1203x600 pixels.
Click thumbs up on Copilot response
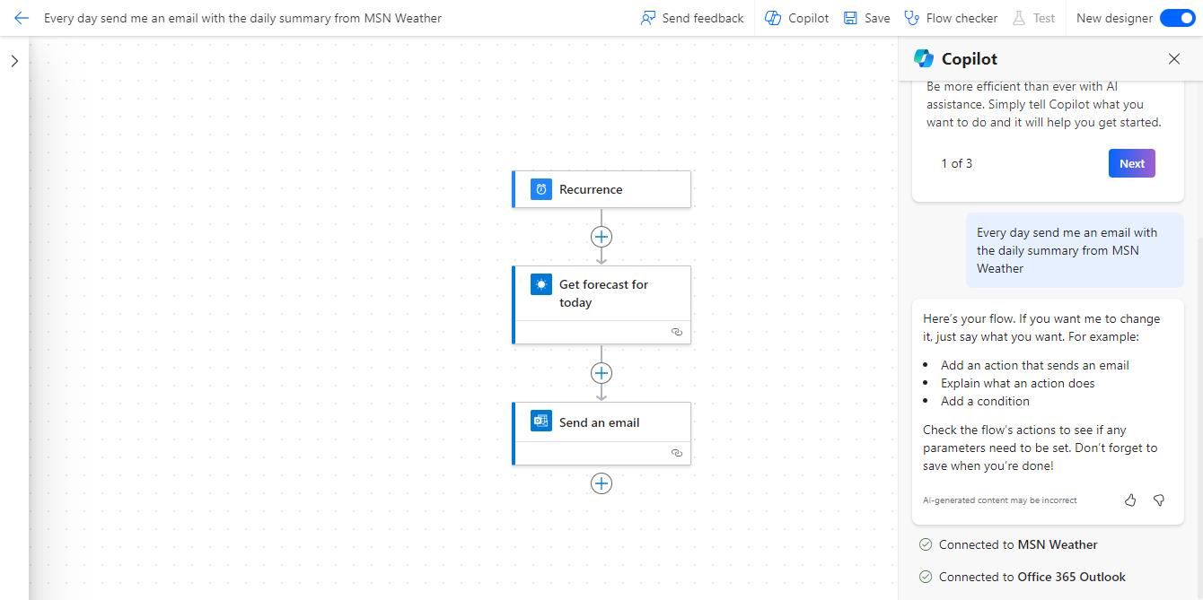pyautogui.click(x=1130, y=500)
